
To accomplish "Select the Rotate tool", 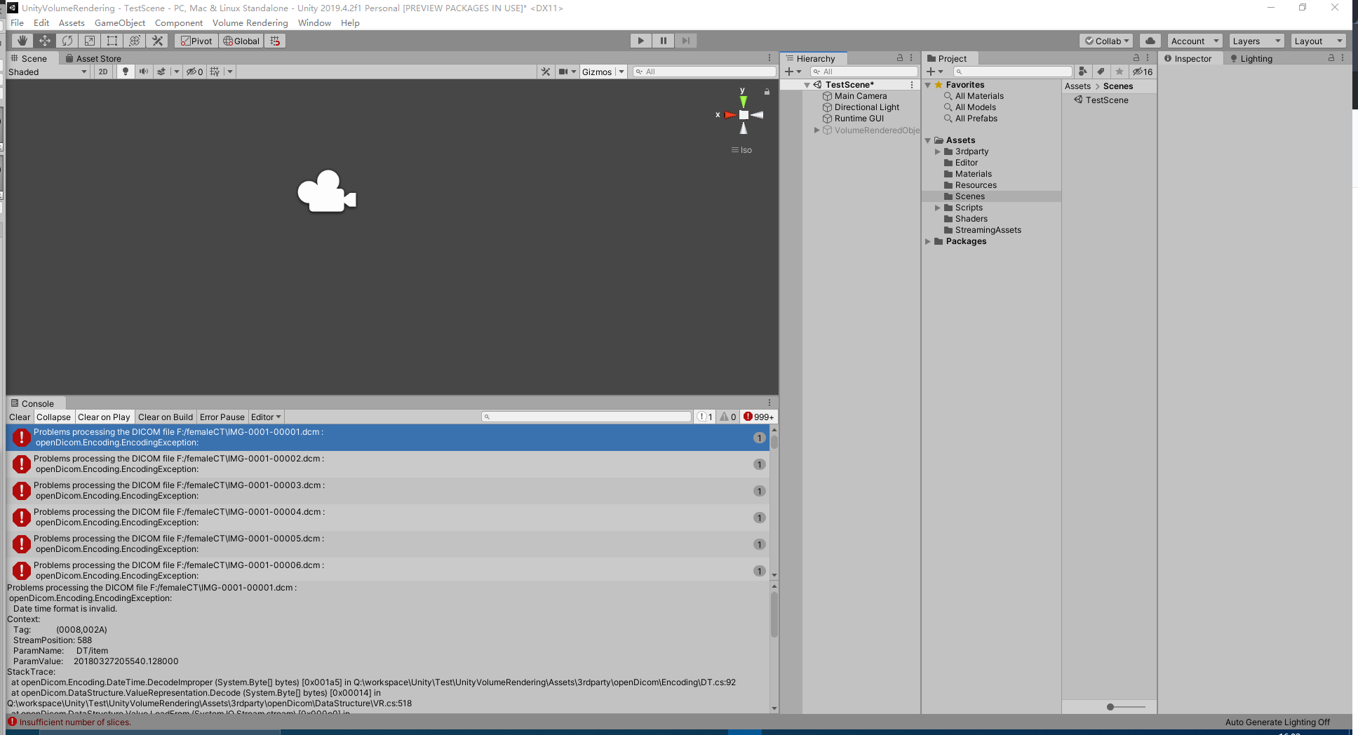I will 67,40.
